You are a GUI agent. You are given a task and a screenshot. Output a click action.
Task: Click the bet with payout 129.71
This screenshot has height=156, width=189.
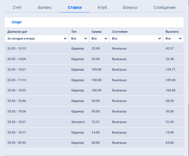(94, 69)
